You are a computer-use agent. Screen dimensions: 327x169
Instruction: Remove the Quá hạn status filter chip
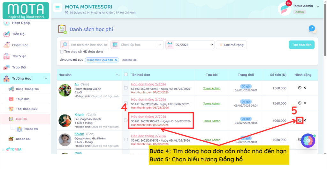click(x=116, y=60)
